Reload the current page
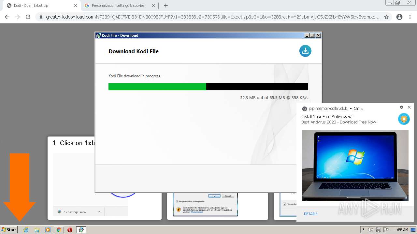417x234 pixels. (x=28, y=17)
